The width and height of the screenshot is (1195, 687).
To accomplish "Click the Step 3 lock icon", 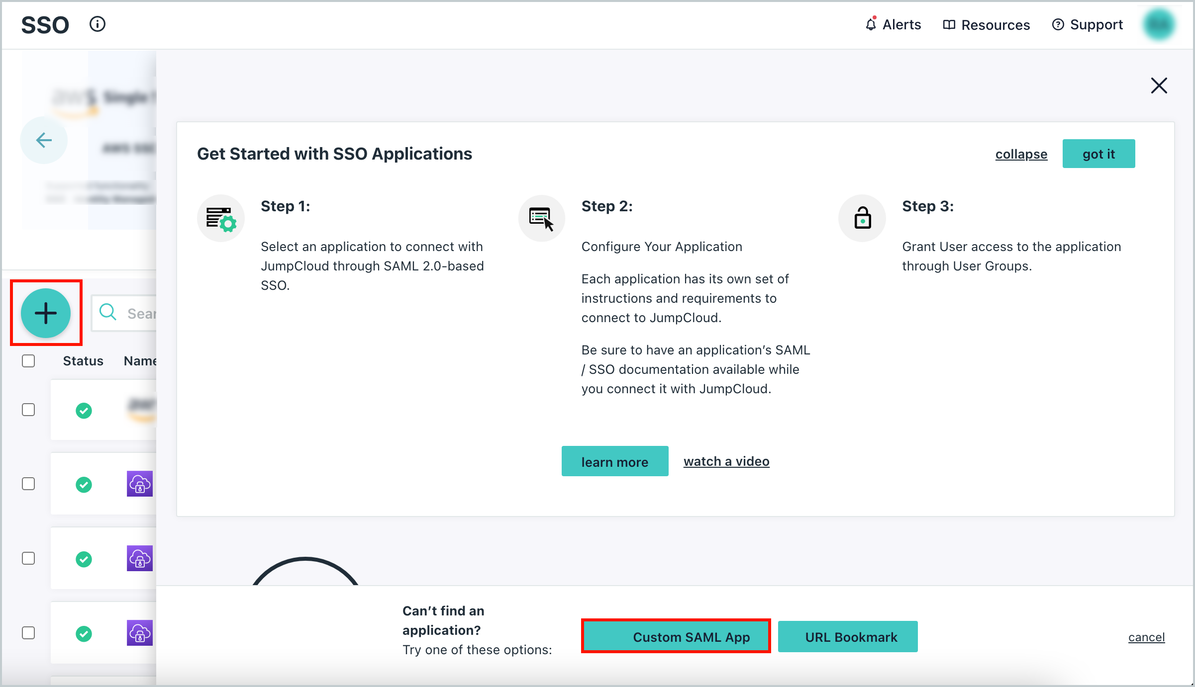I will (x=862, y=218).
